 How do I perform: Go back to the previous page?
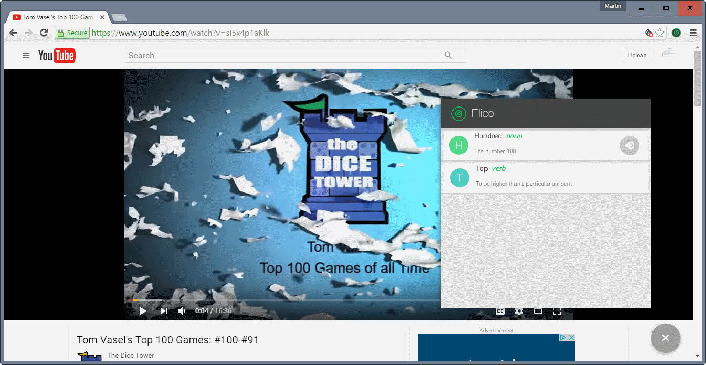pyautogui.click(x=13, y=33)
